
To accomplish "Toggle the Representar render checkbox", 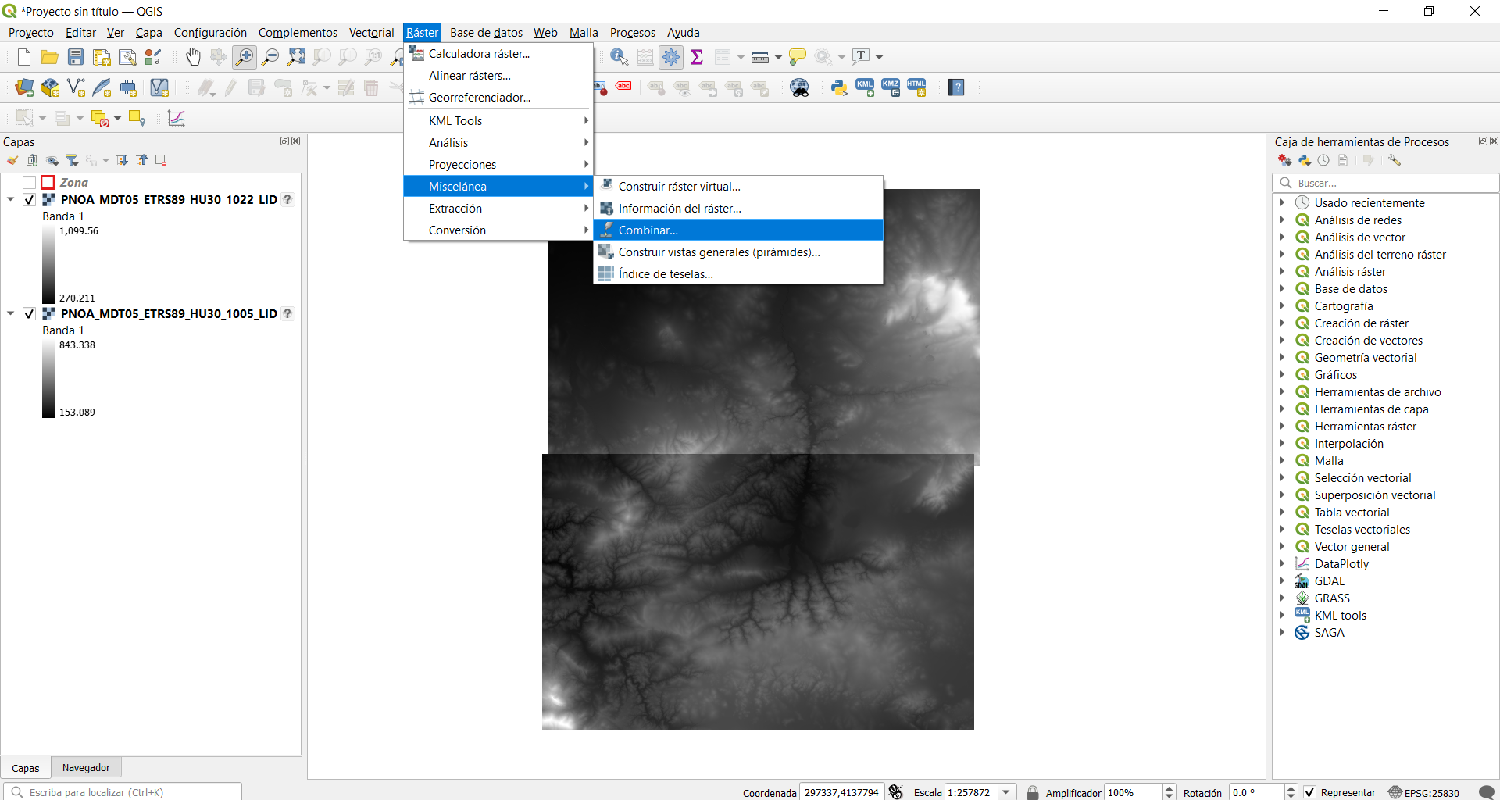I will [1310, 792].
